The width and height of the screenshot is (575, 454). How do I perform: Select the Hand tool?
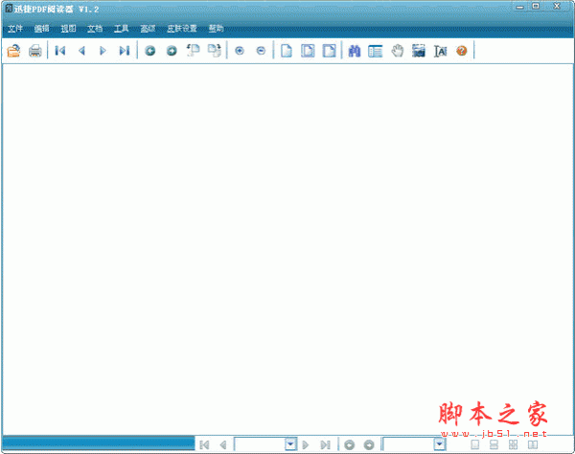397,51
